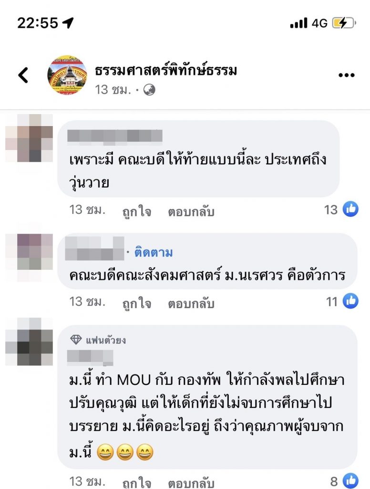Open the three-dot more options menu

pos(346,75)
